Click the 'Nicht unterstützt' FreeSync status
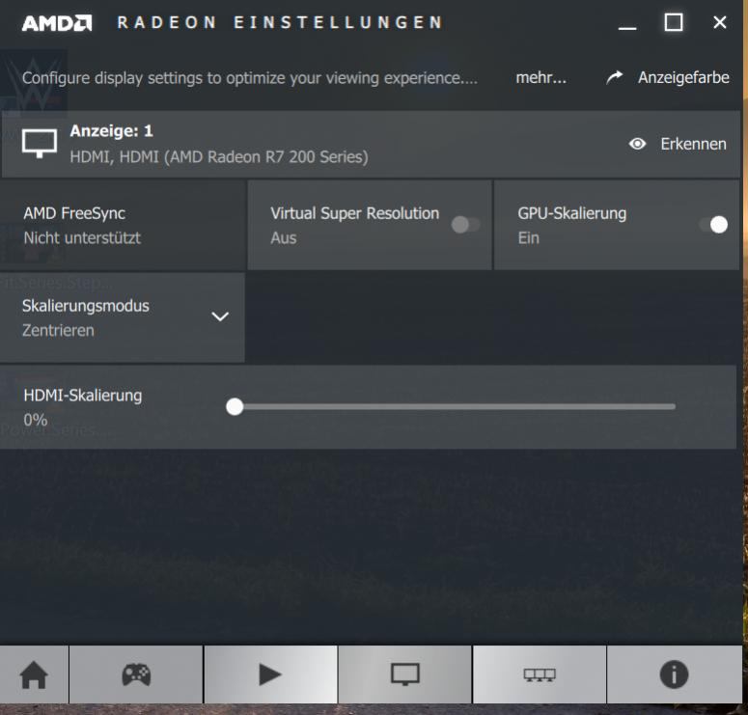The height and width of the screenshot is (715, 748). 82,237
